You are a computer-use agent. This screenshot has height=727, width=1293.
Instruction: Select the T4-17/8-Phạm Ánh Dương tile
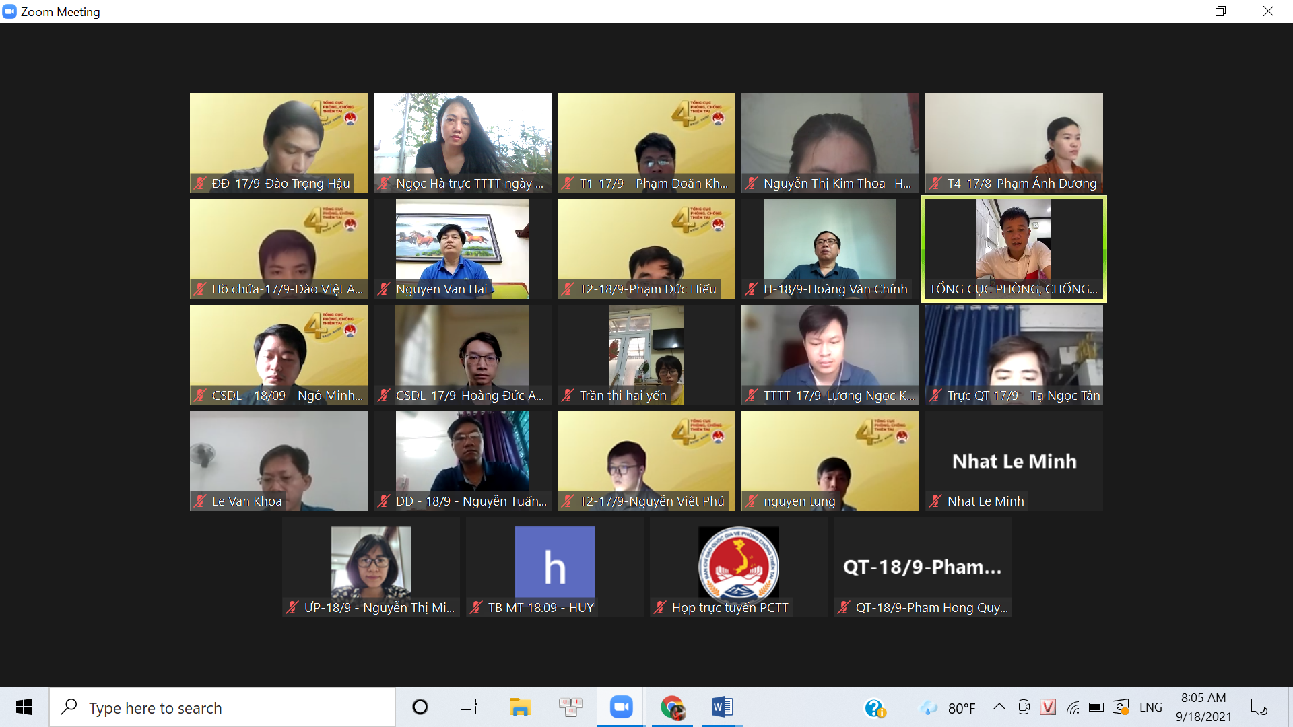(1014, 143)
